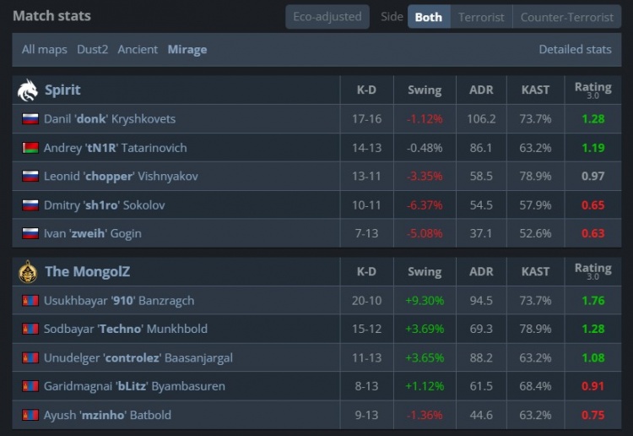Toggle the Eco-adjusted stats button
Image resolution: width=633 pixels, height=436 pixels.
point(327,17)
